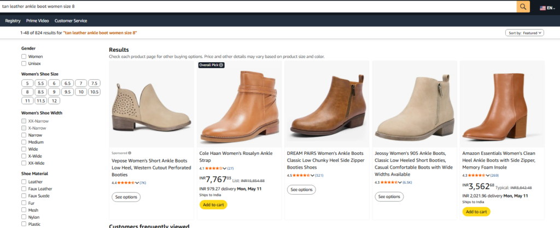Add Amazon Essentials heel boot to cart
560x228 pixels.
tap(476, 212)
